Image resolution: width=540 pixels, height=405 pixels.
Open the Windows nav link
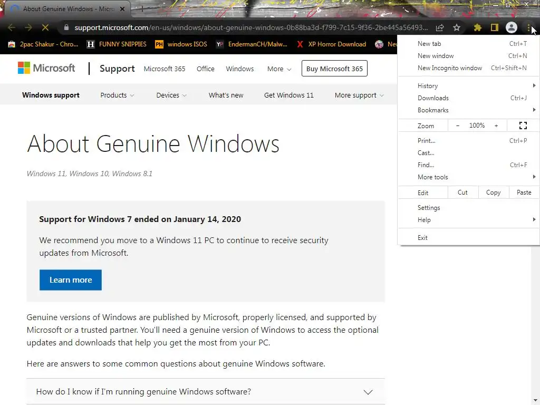pyautogui.click(x=240, y=69)
